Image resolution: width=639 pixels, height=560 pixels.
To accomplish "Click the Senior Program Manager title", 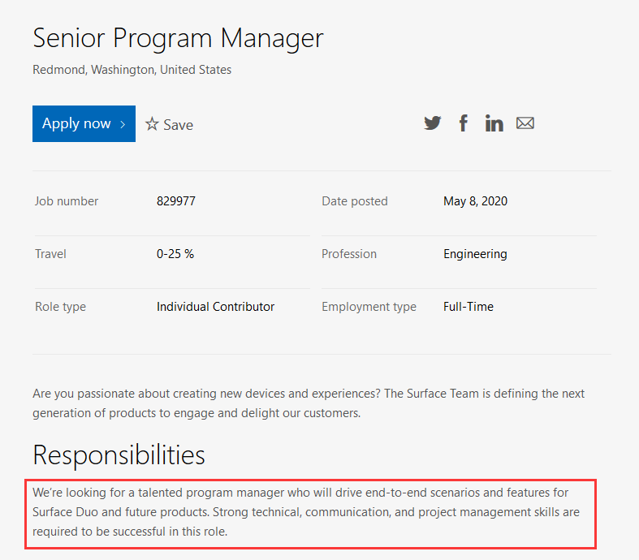I will tap(178, 38).
